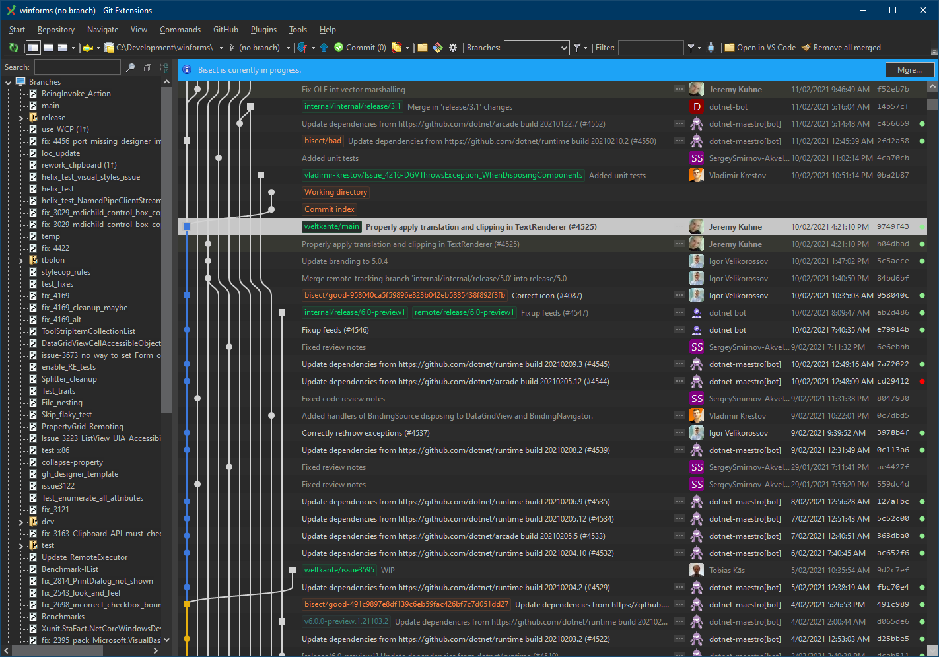Sweep away merged branches with the Remove all merged icon
The height and width of the screenshot is (657, 939).
tap(841, 47)
